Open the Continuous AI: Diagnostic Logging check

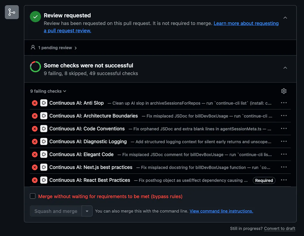[88, 141]
